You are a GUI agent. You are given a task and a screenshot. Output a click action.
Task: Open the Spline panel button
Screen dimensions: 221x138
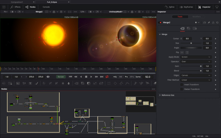(x=169, y=7)
